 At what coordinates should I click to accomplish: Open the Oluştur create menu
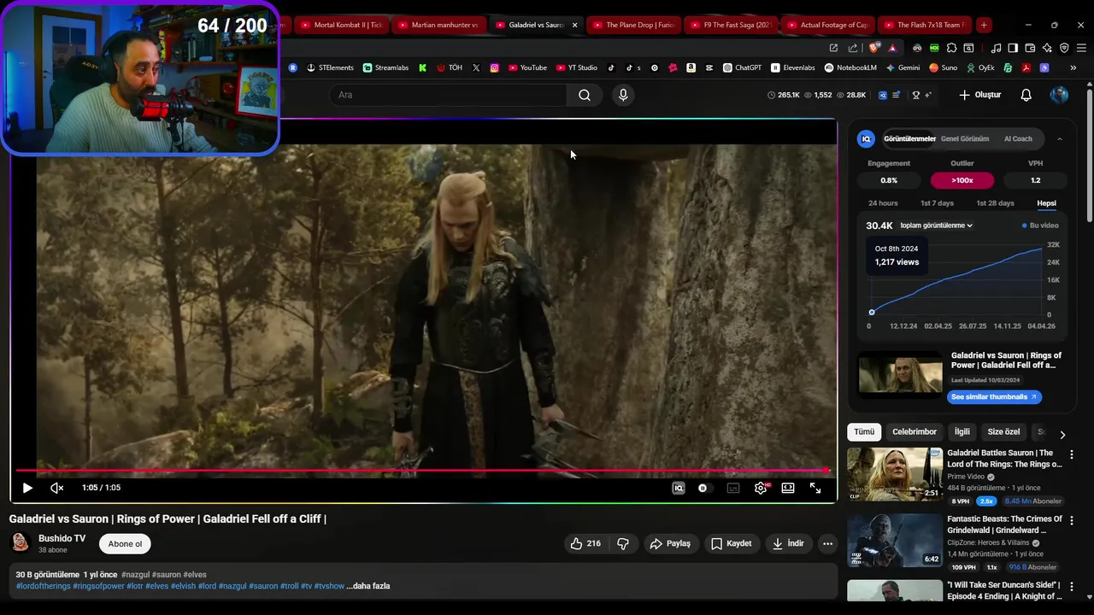(x=979, y=95)
